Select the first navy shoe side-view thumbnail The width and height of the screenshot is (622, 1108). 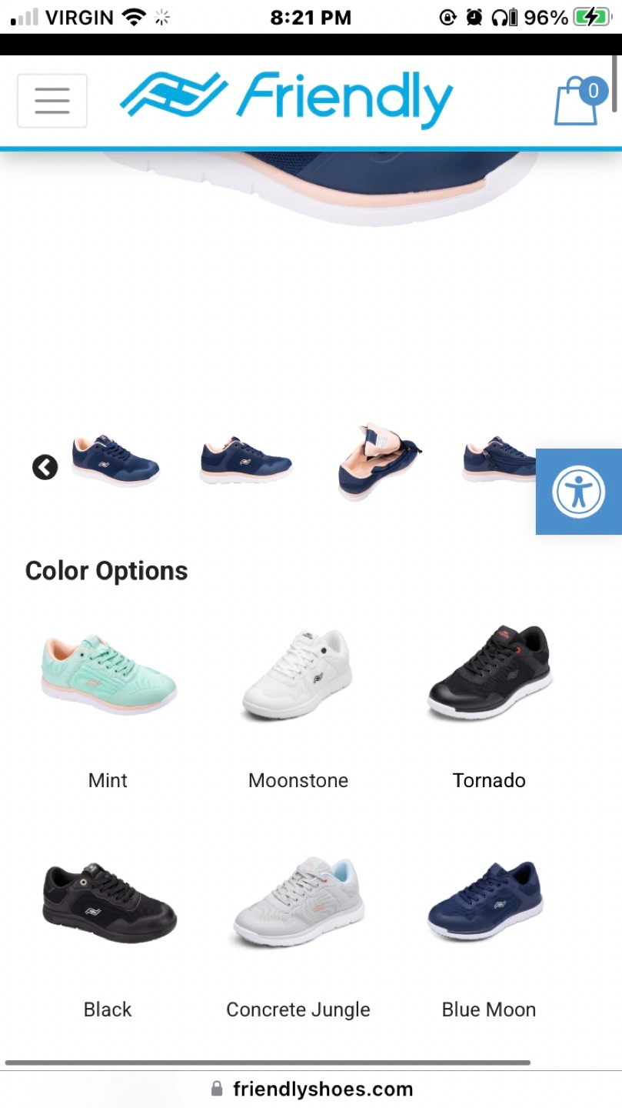115,460
